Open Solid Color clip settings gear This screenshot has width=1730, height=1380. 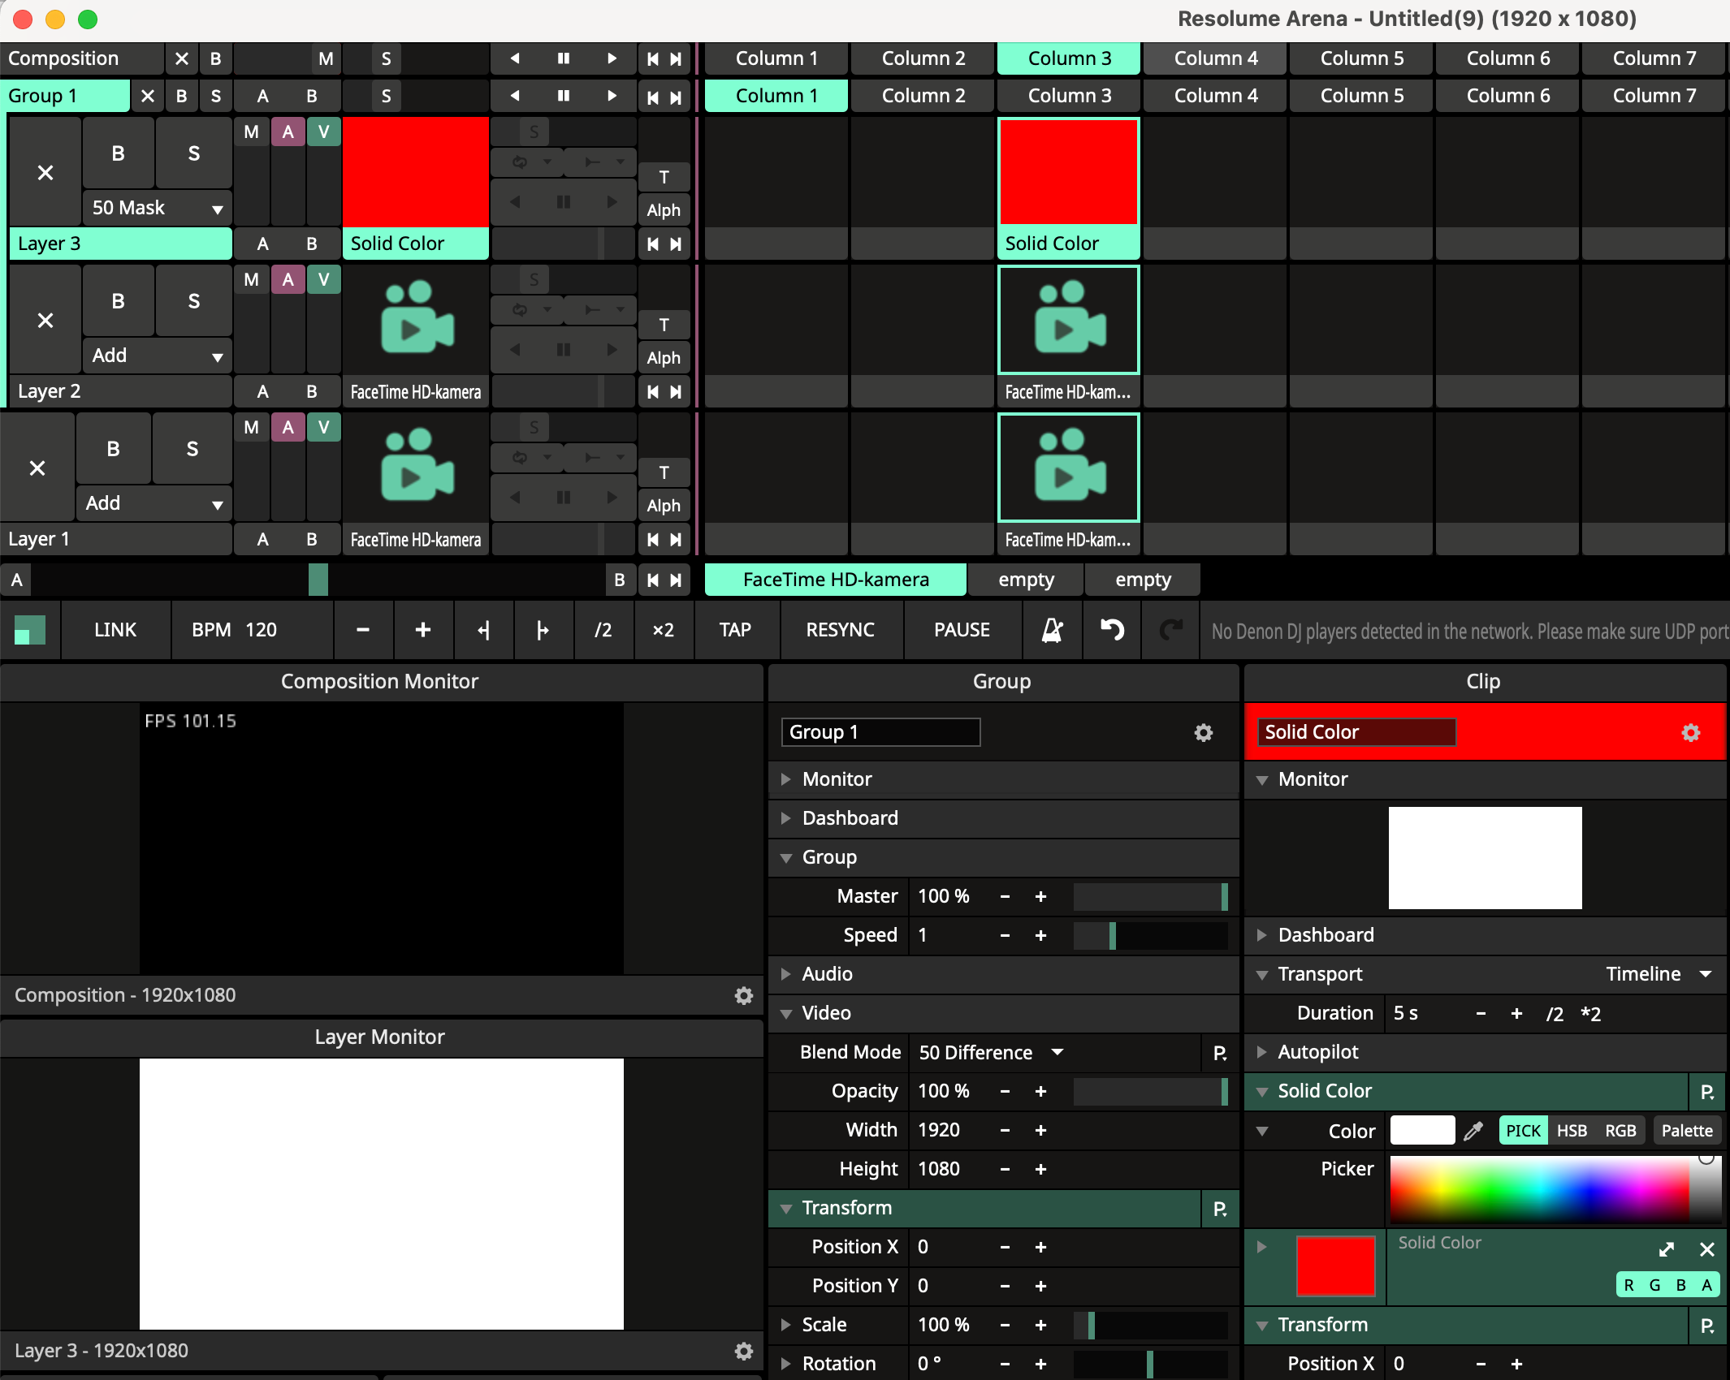(x=1690, y=733)
